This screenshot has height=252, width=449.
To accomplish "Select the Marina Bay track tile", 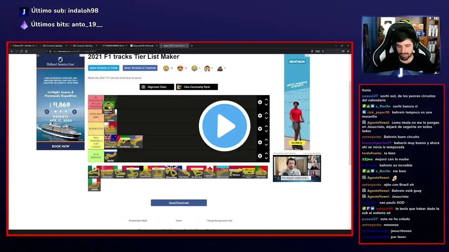I will [107, 172].
